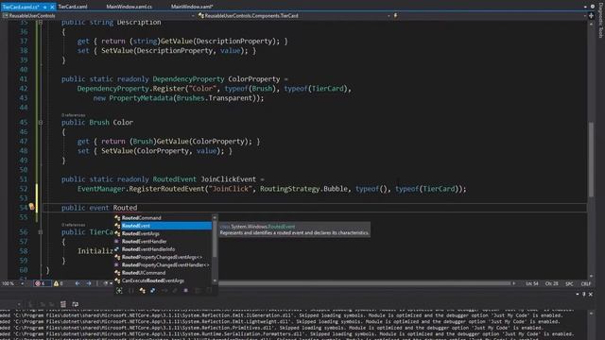Click the completion list scroll-up arrow
605x340 pixels.
215,217
